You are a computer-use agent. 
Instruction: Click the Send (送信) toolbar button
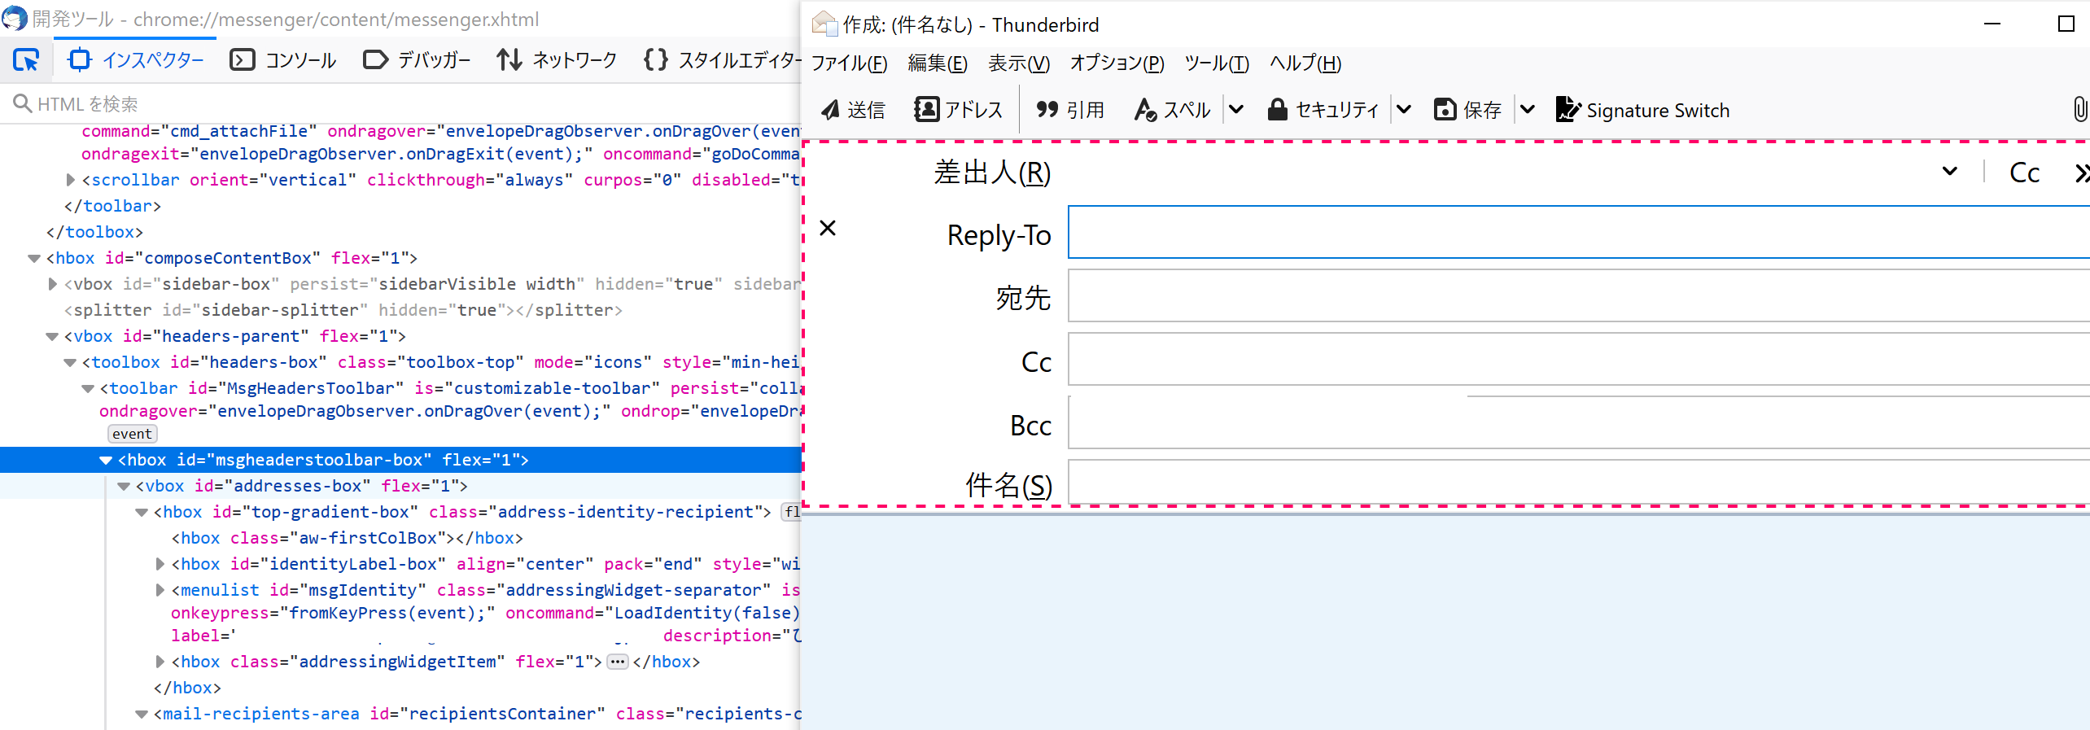[853, 110]
